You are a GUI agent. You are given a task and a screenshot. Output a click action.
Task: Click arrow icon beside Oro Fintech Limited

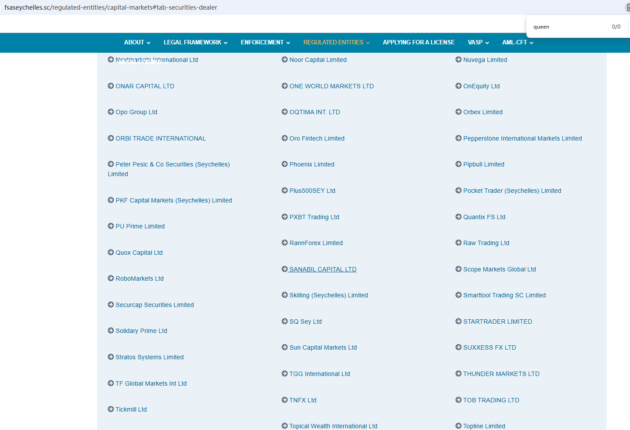[x=284, y=138]
